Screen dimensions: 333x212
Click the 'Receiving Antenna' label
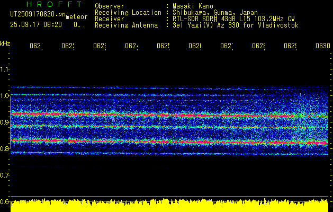coord(126,25)
